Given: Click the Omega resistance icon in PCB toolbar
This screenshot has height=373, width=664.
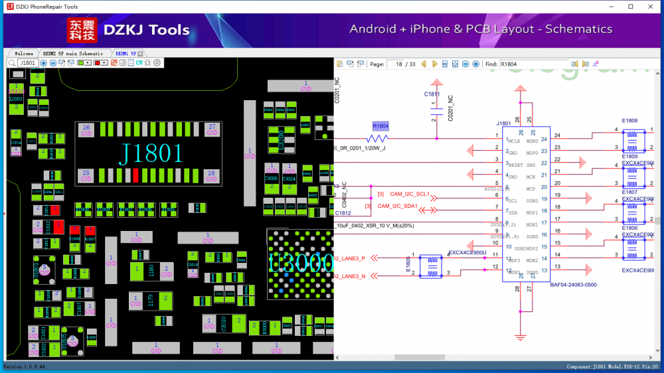Looking at the screenshot, I should (x=147, y=63).
